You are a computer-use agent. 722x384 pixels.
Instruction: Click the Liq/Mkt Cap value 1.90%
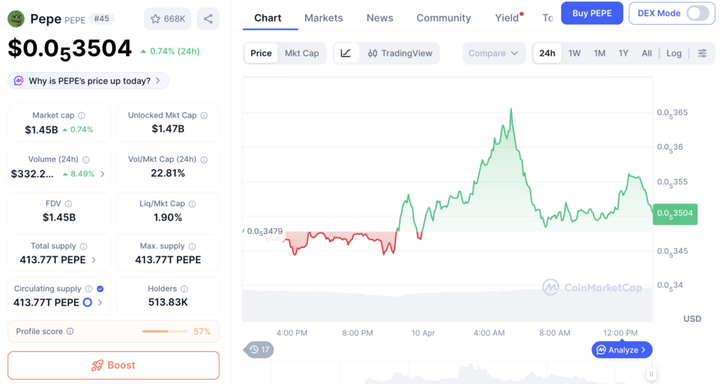[168, 218]
